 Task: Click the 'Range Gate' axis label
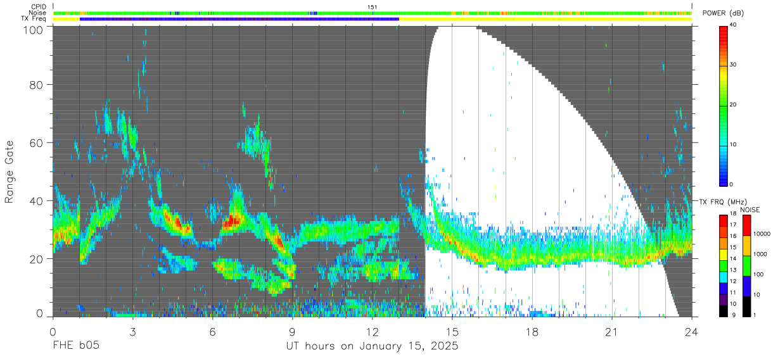(x=10, y=172)
